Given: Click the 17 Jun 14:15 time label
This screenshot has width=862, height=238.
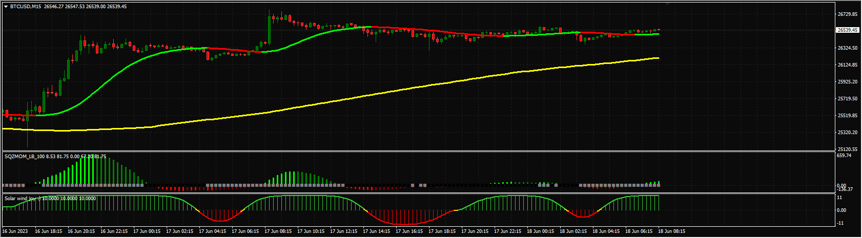Looking at the screenshot, I should click(378, 231).
